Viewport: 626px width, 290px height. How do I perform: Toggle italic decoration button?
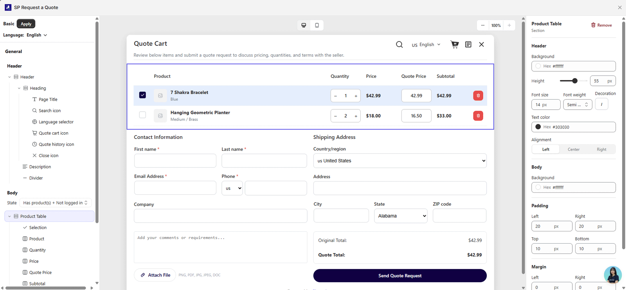(x=601, y=104)
